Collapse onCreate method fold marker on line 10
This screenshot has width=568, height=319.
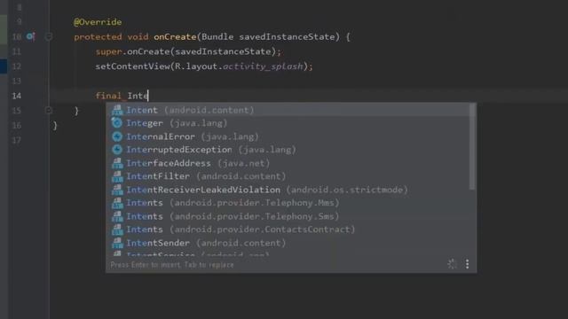(49, 36)
